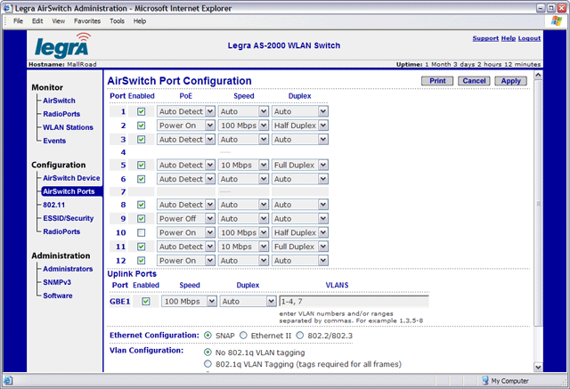Click the Windows flag icon in toolbar
This screenshot has width=570, height=389.
click(x=556, y=20)
